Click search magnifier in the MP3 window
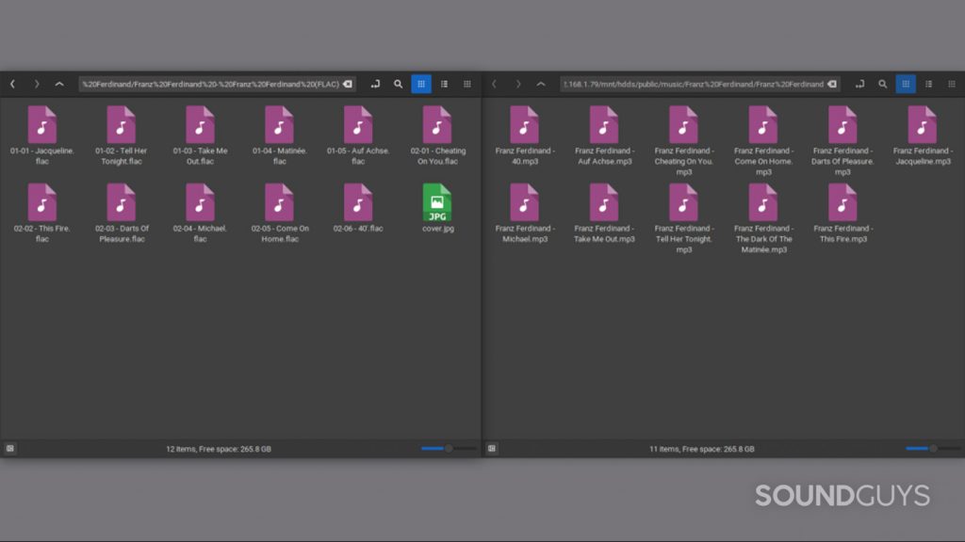 (x=882, y=84)
